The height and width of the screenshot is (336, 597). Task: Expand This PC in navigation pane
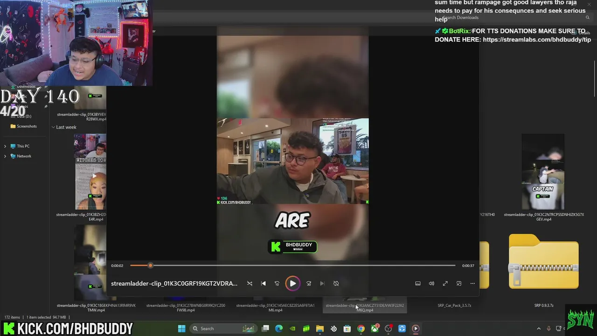(x=5, y=146)
